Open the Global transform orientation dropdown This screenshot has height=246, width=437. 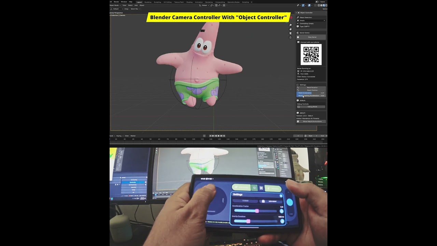[204, 5]
